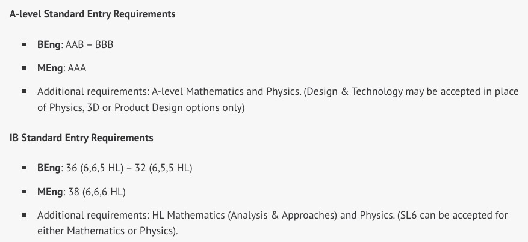Click the AAA grade text
The image size is (528, 242).
[76, 68]
